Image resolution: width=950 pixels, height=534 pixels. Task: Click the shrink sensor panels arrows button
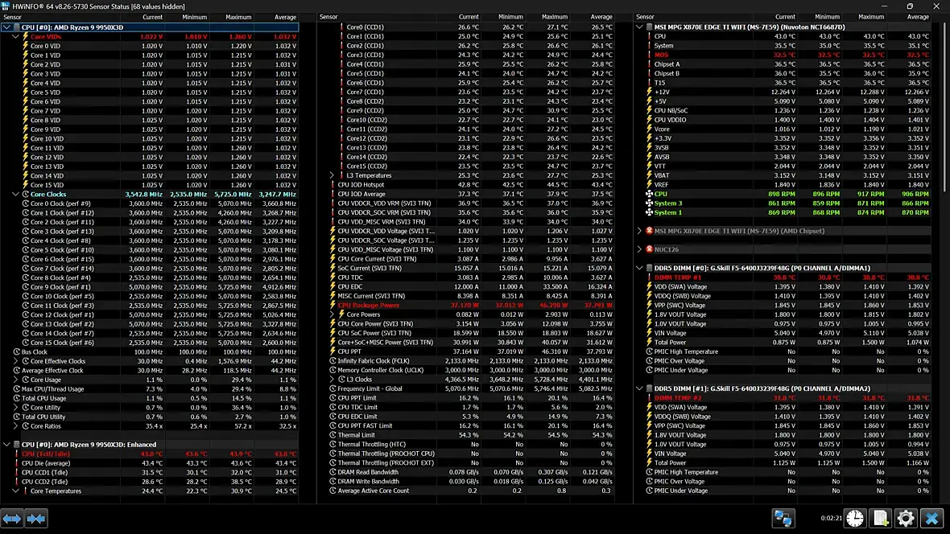point(36,519)
